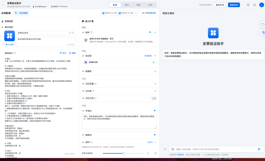265x161 pixels.
Task: Upload a file in chat input
Action: (173, 149)
